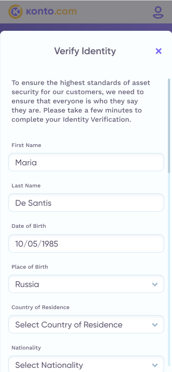172x372 pixels.
Task: Click the chevron arrow beside Russia
Action: (155, 284)
